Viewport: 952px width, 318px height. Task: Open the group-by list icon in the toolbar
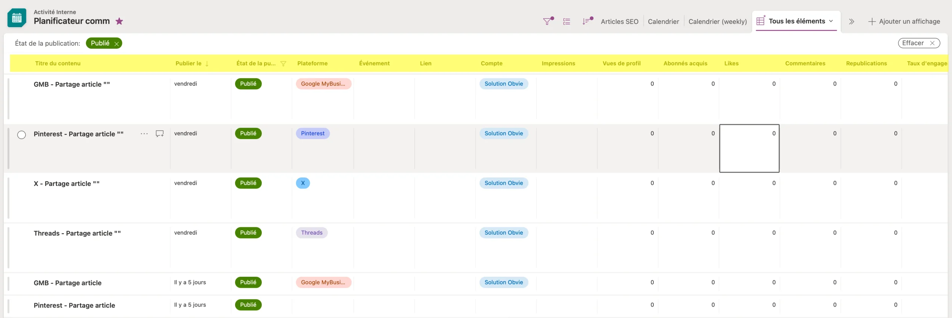(567, 22)
